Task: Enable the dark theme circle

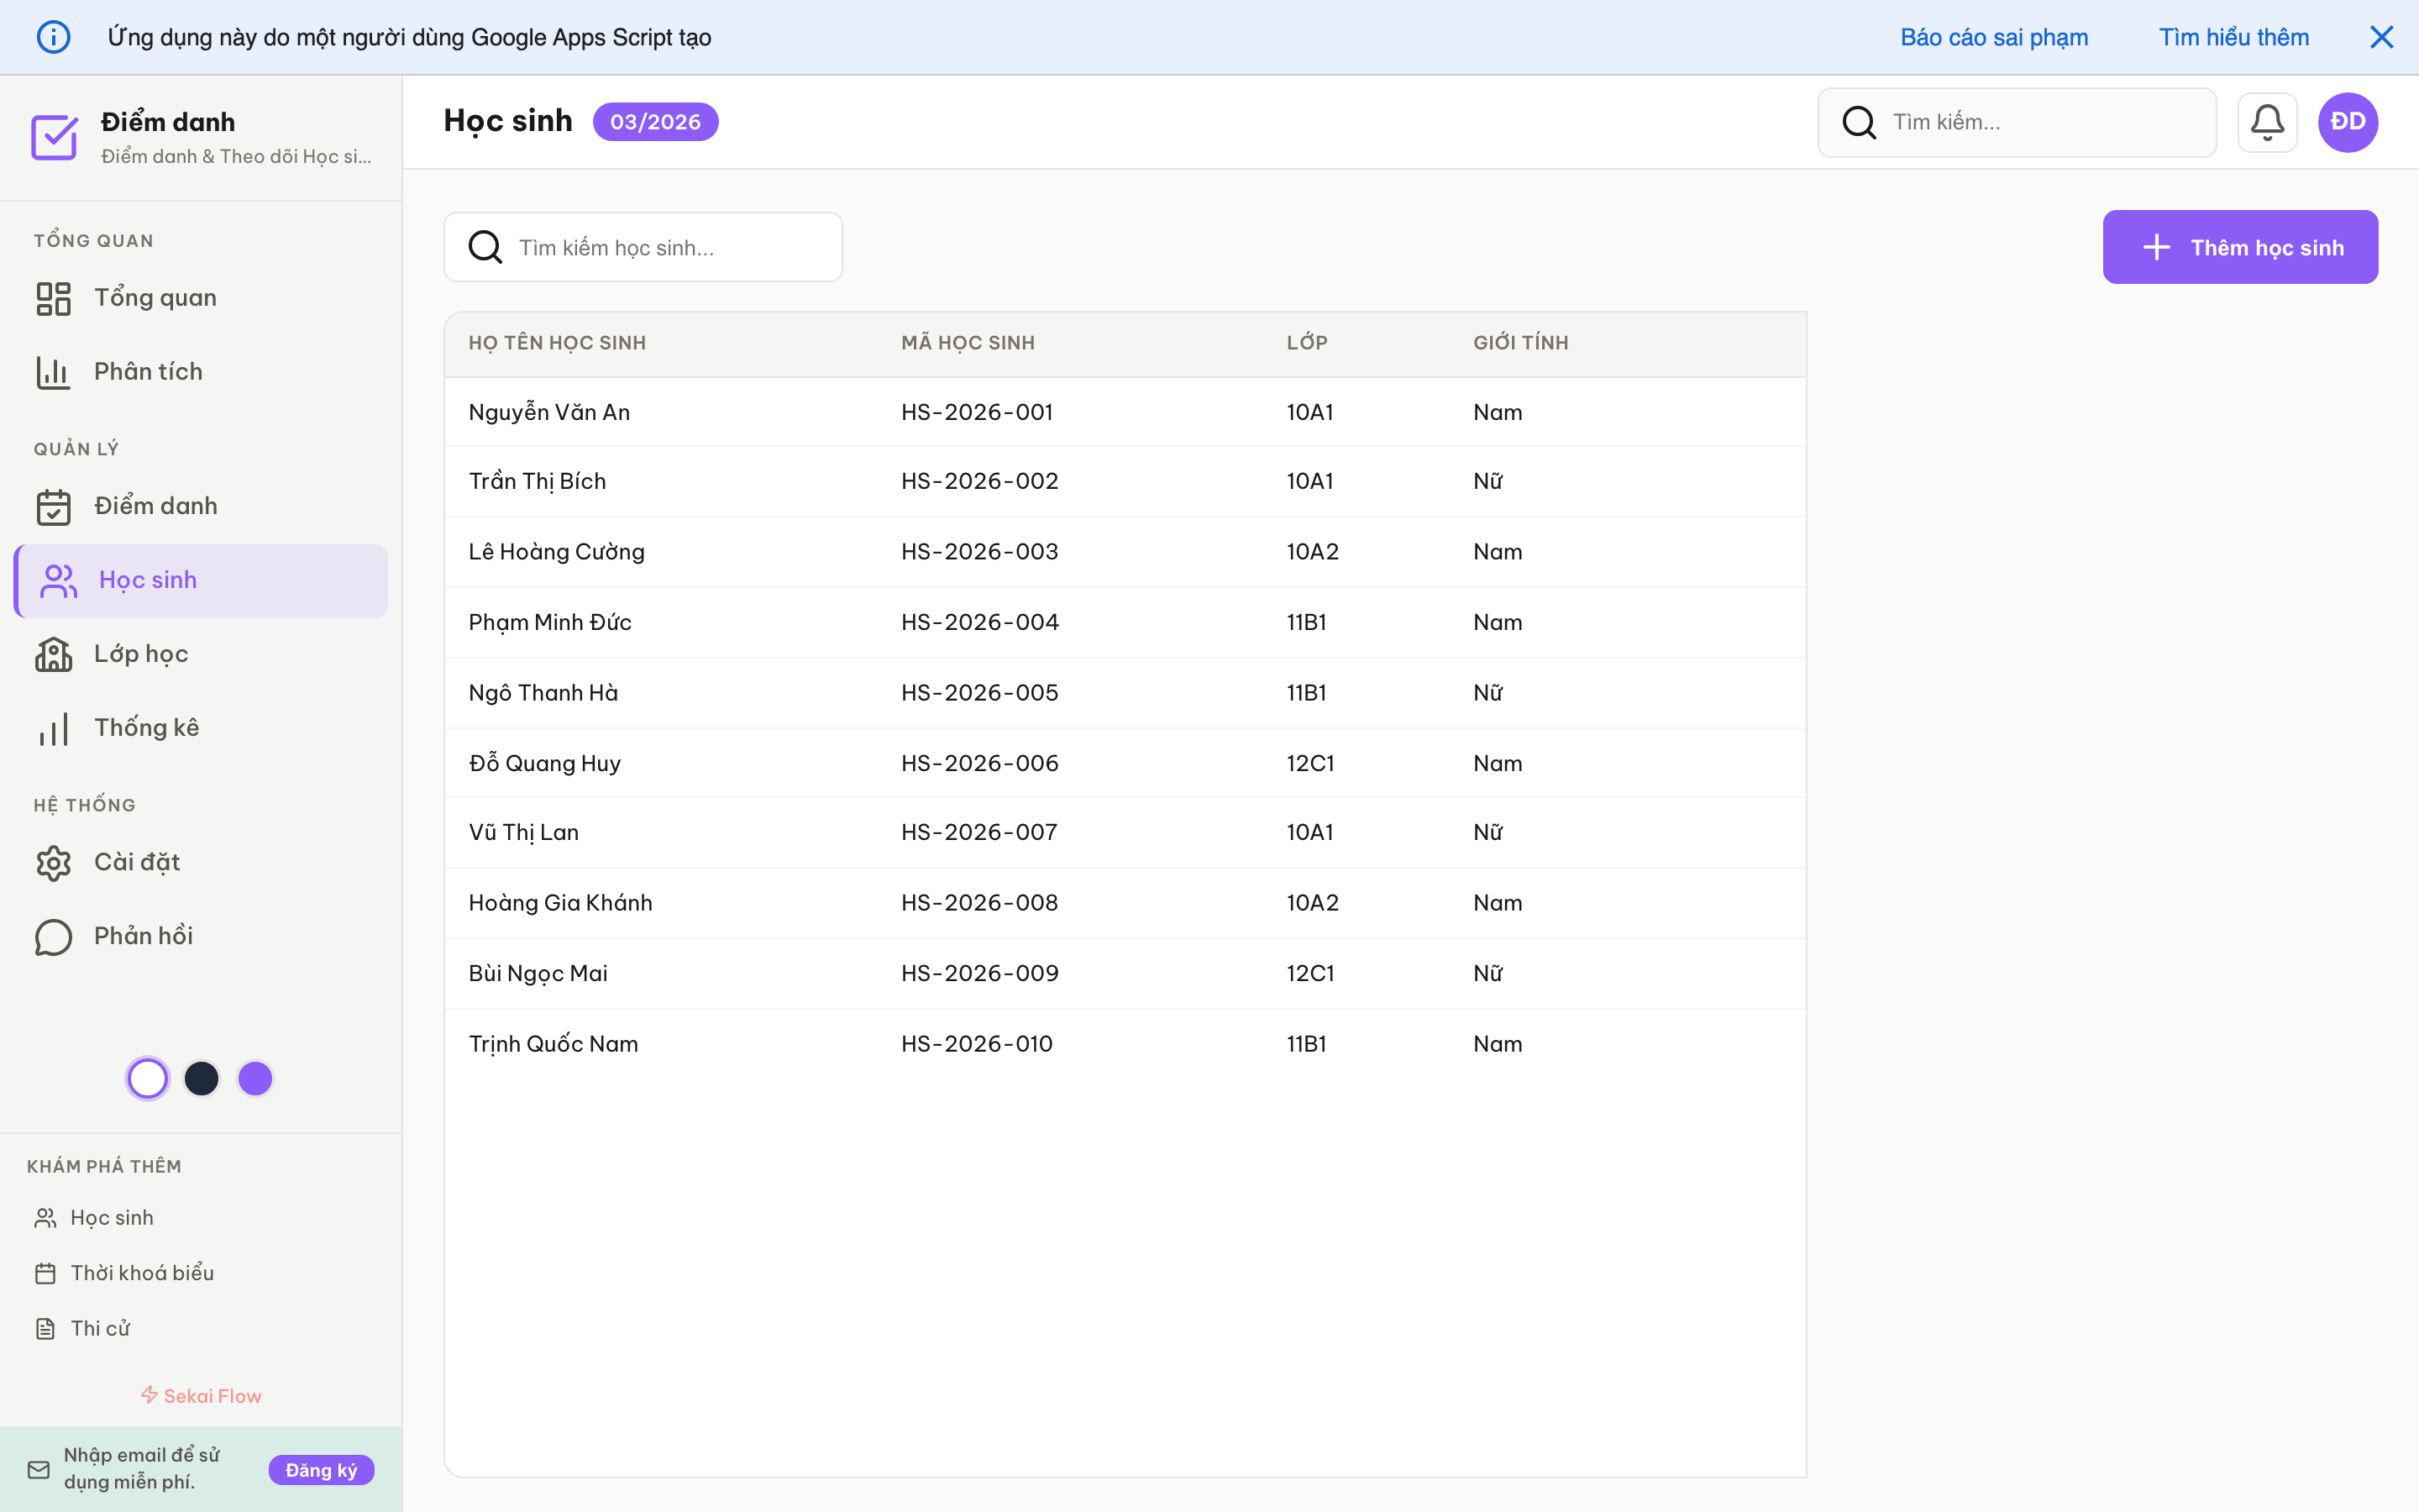Action: tap(202, 1078)
